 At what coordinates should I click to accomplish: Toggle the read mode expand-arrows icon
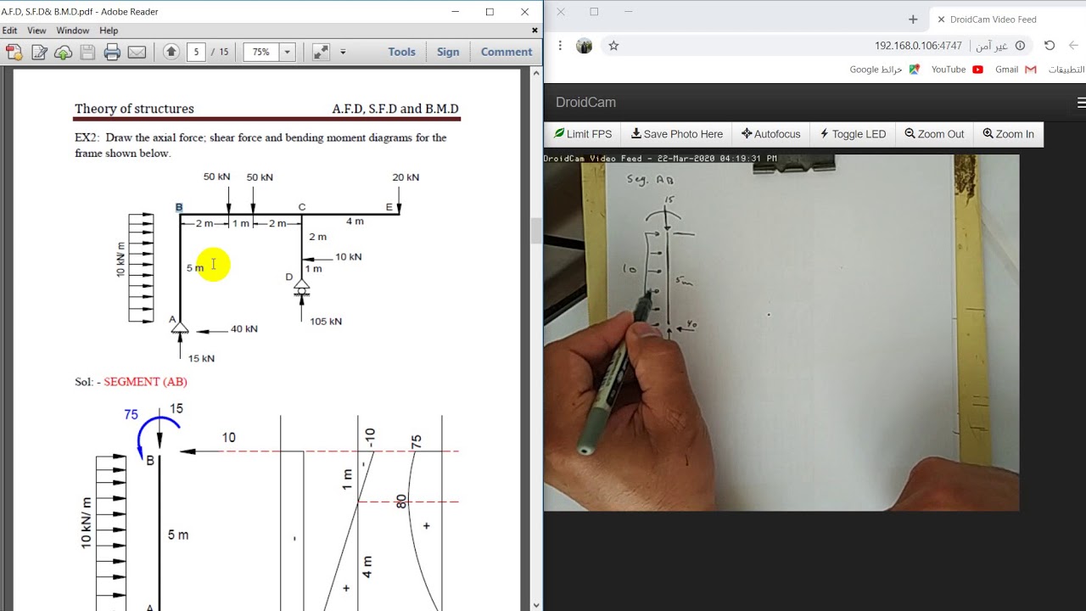[321, 52]
